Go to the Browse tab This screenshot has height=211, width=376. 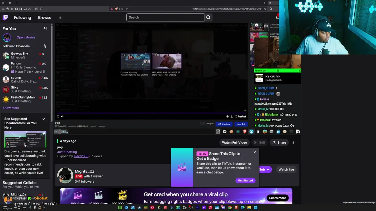pyautogui.click(x=45, y=18)
